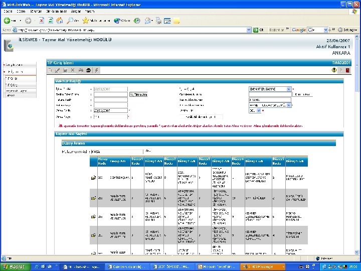The height and width of the screenshot is (271, 361).
Task: Click the pencil edit icon in TİF toolbar
Action: [58, 70]
